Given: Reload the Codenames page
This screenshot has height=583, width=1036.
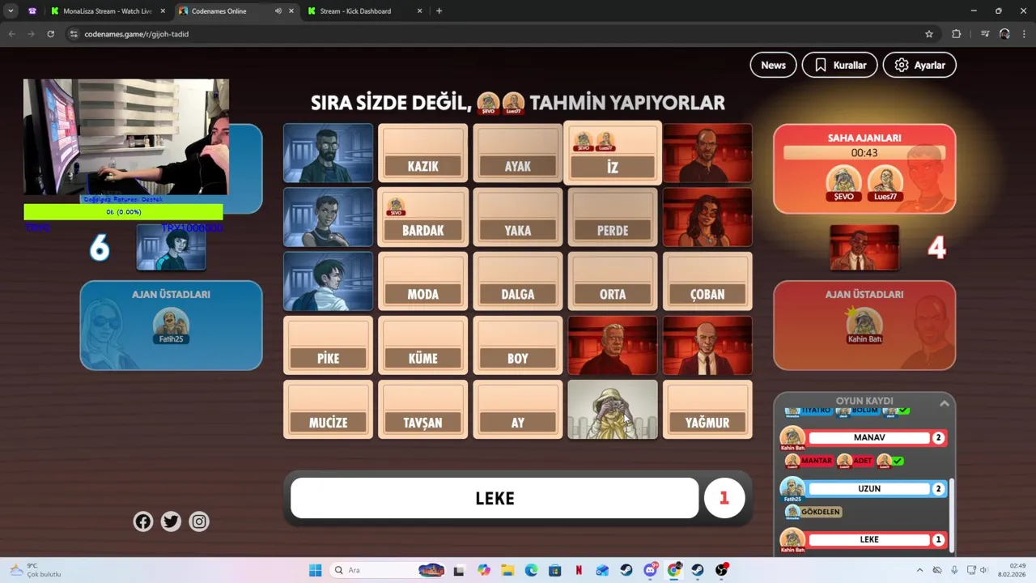Looking at the screenshot, I should point(50,34).
